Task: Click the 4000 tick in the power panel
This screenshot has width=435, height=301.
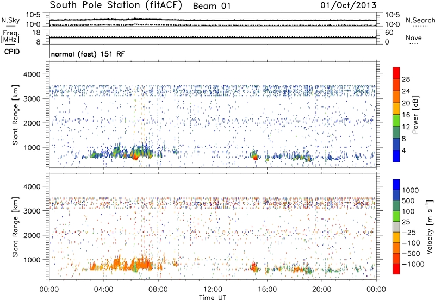Action: (32, 74)
